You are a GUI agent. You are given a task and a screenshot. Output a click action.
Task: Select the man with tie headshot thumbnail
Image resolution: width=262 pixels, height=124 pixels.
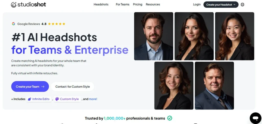(214, 86)
